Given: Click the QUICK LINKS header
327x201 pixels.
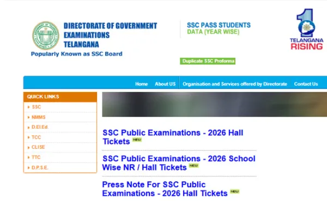Looking at the screenshot, I should (60, 97).
